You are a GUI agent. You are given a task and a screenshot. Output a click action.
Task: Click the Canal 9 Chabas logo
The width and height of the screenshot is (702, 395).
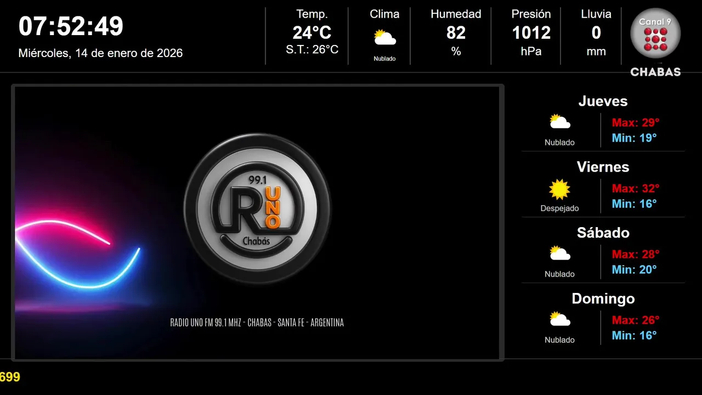tap(655, 42)
